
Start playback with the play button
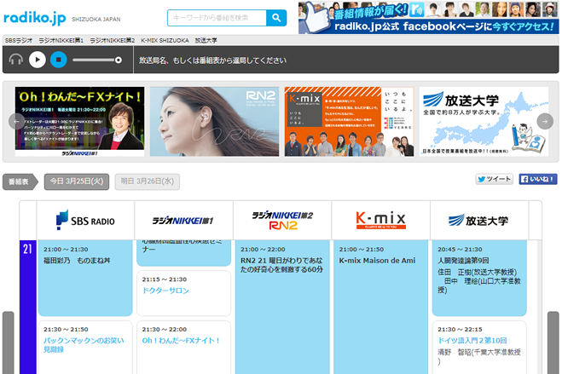[x=38, y=60]
